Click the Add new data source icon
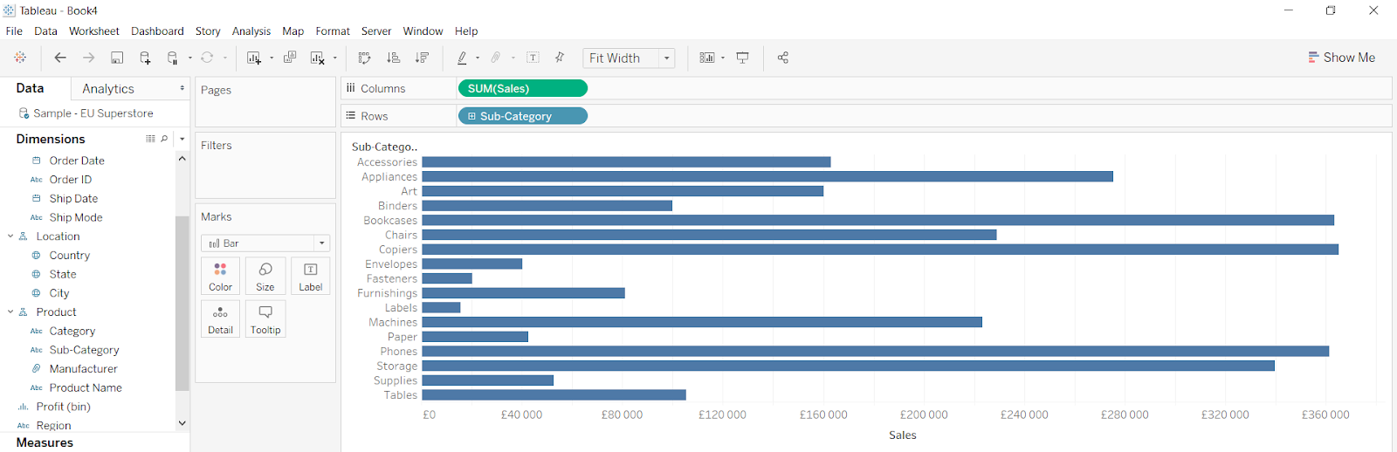The height and width of the screenshot is (452, 1397). coord(145,58)
